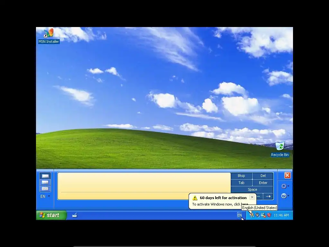Click the Tablet PC Input Panel taskbar icon
This screenshot has height=247, width=329.
pos(75,215)
